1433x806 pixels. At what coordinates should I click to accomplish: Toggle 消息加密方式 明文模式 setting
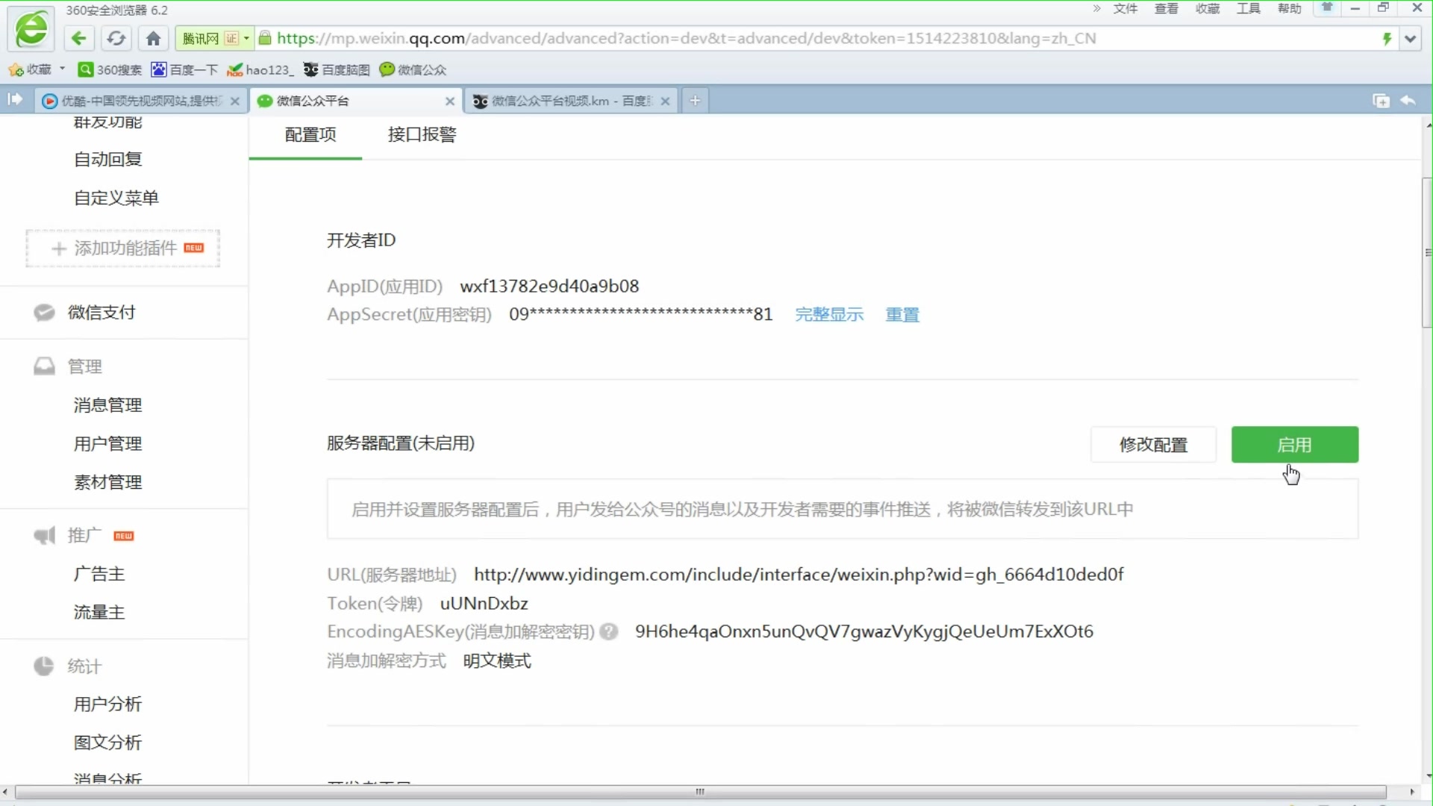click(x=498, y=660)
